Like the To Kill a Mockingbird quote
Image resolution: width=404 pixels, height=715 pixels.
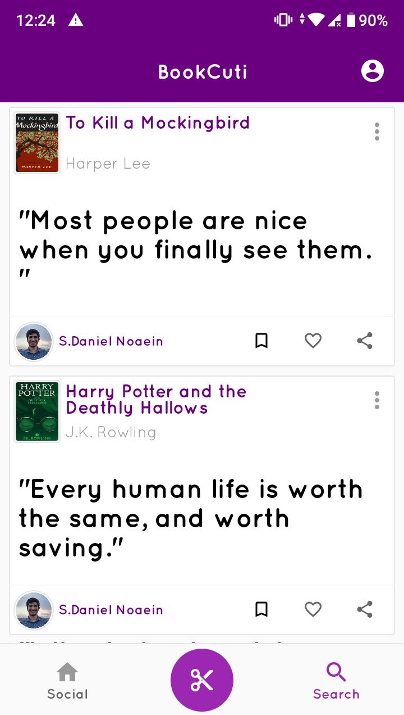click(x=313, y=341)
